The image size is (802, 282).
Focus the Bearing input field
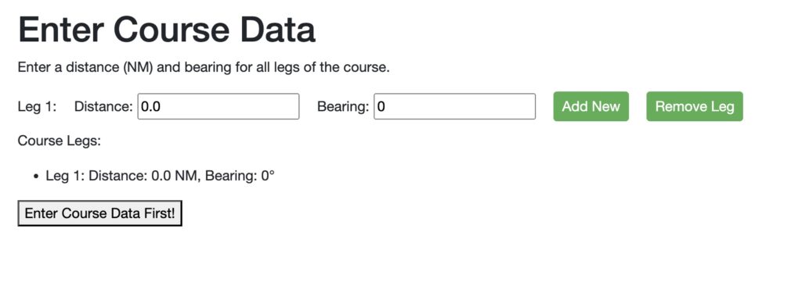(x=455, y=106)
